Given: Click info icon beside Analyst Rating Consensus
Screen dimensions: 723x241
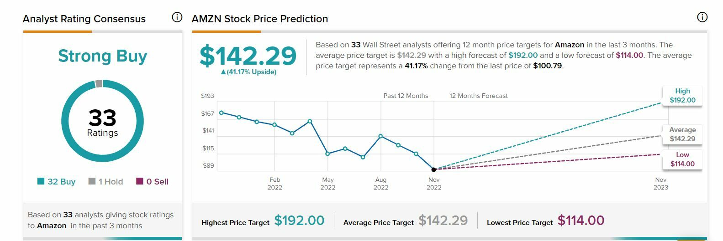Looking at the screenshot, I should [x=177, y=18].
